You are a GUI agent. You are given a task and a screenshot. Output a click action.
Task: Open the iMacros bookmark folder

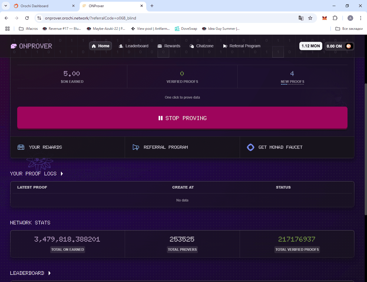click(28, 29)
